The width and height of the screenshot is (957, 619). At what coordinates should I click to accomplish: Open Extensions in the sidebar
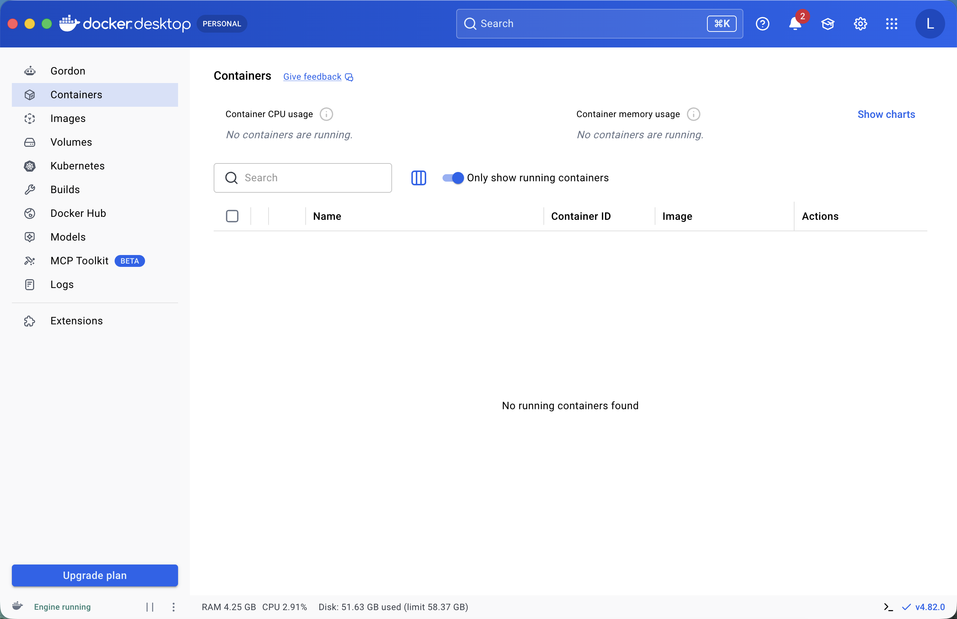pos(95,321)
